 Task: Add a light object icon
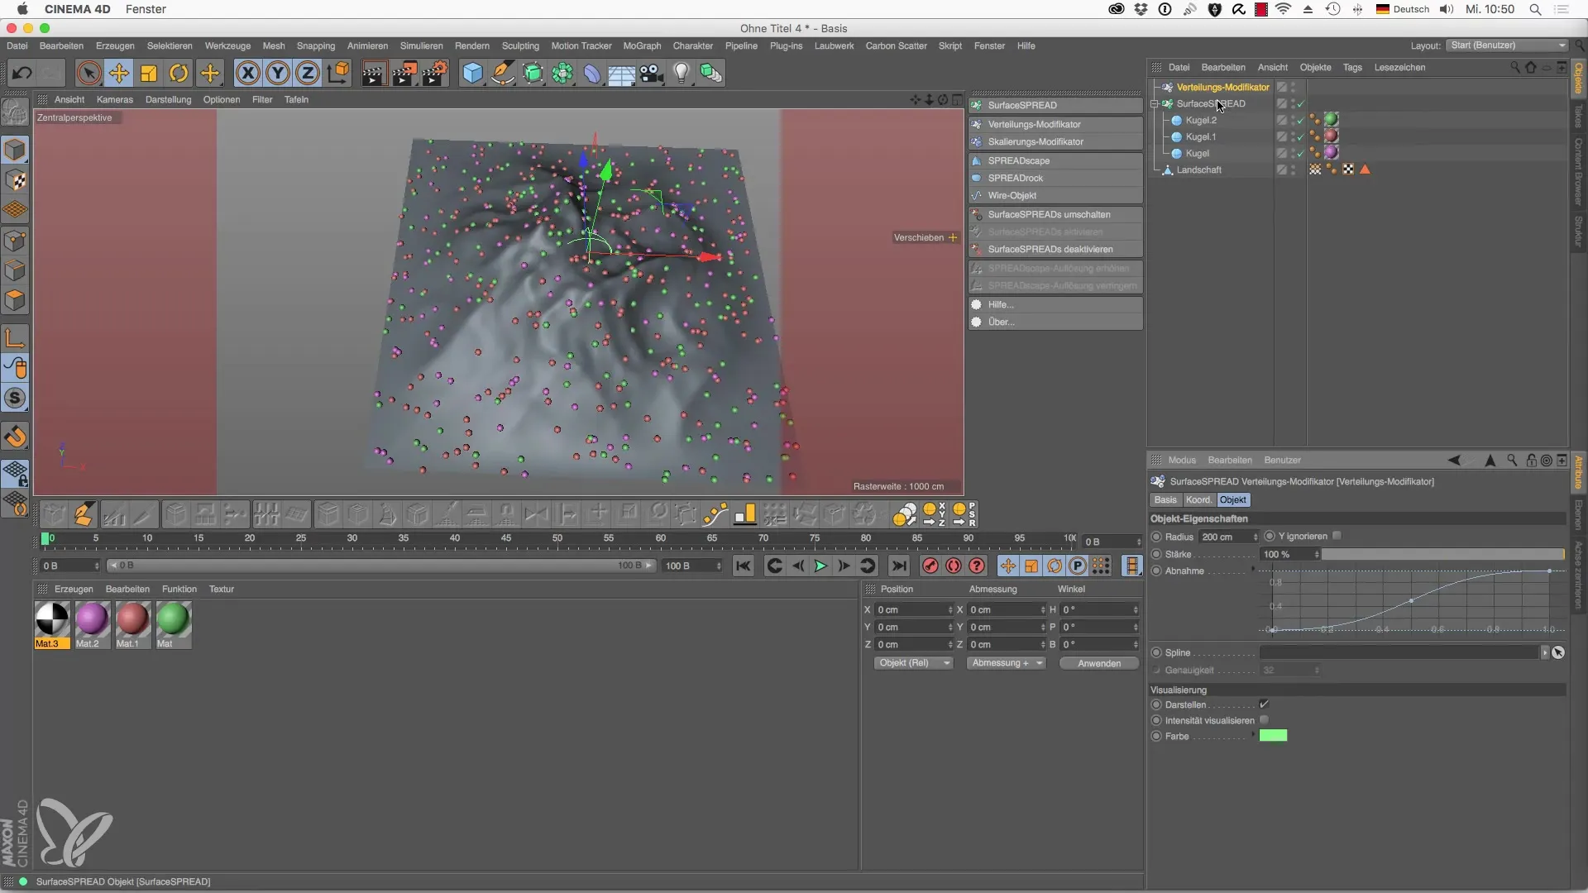tap(682, 73)
